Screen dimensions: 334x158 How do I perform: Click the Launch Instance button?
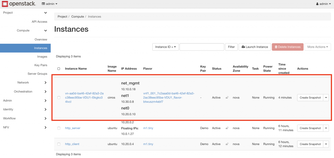255,47
